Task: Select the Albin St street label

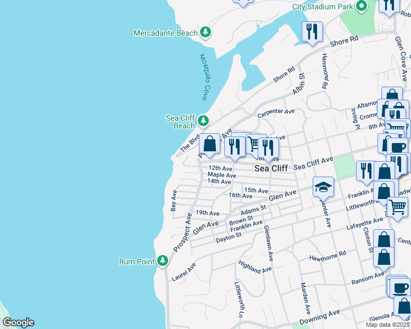Action: tap(299, 84)
